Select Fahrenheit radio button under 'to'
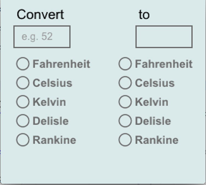 (x=125, y=64)
